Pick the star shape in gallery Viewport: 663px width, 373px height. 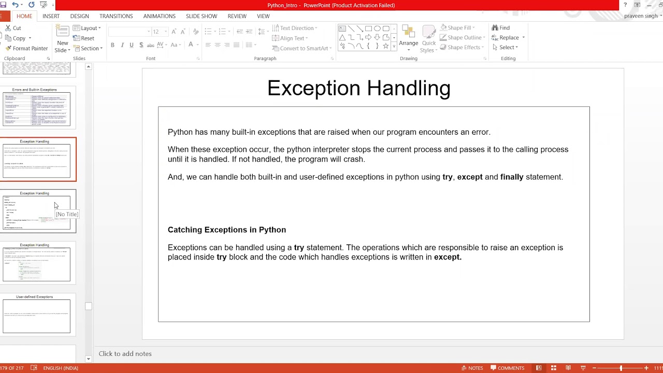tap(385, 46)
